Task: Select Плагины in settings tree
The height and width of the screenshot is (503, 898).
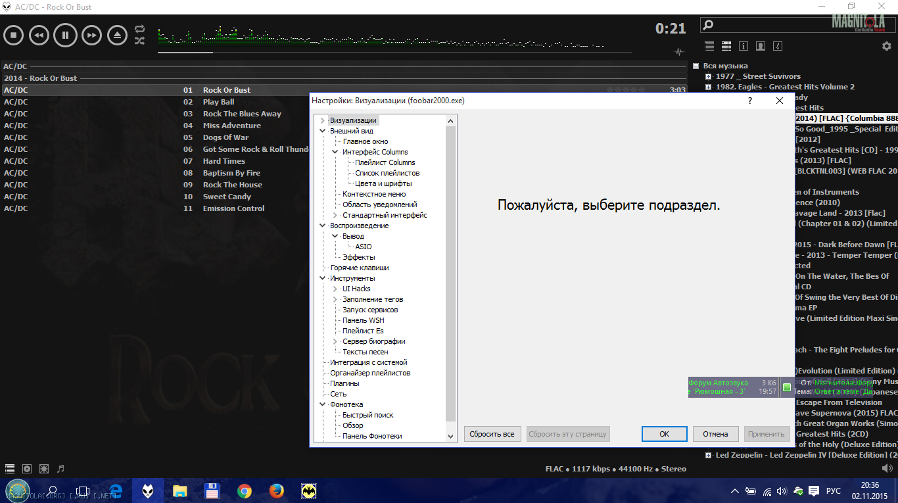Action: coord(344,383)
